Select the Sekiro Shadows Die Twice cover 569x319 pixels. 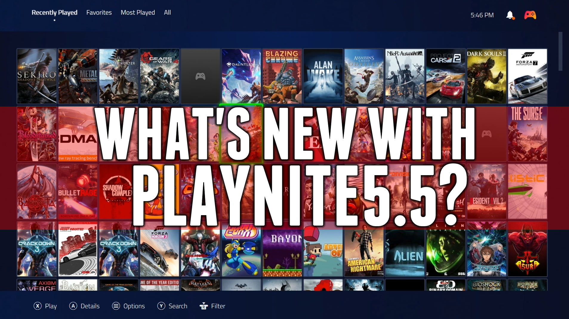point(36,76)
